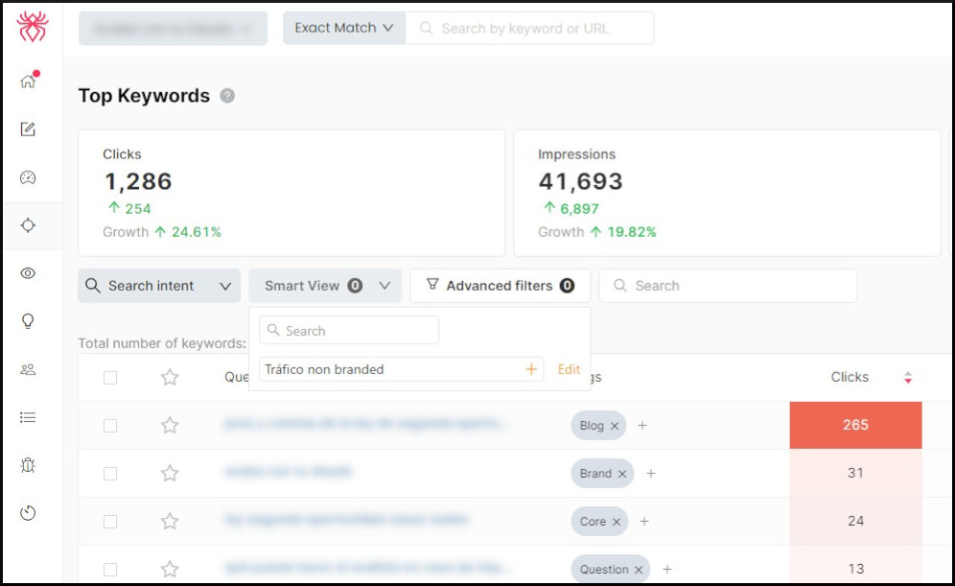
Task: Remove the Blog tag from the first keyword
Action: pyautogui.click(x=617, y=425)
